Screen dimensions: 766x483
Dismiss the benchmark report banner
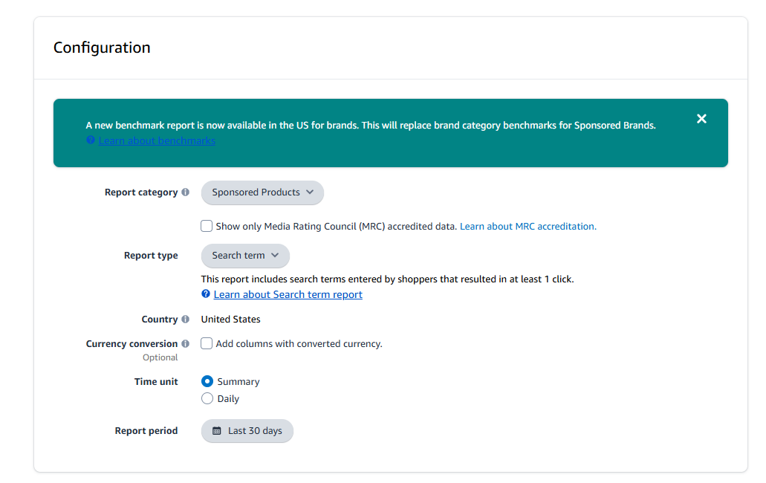point(701,119)
